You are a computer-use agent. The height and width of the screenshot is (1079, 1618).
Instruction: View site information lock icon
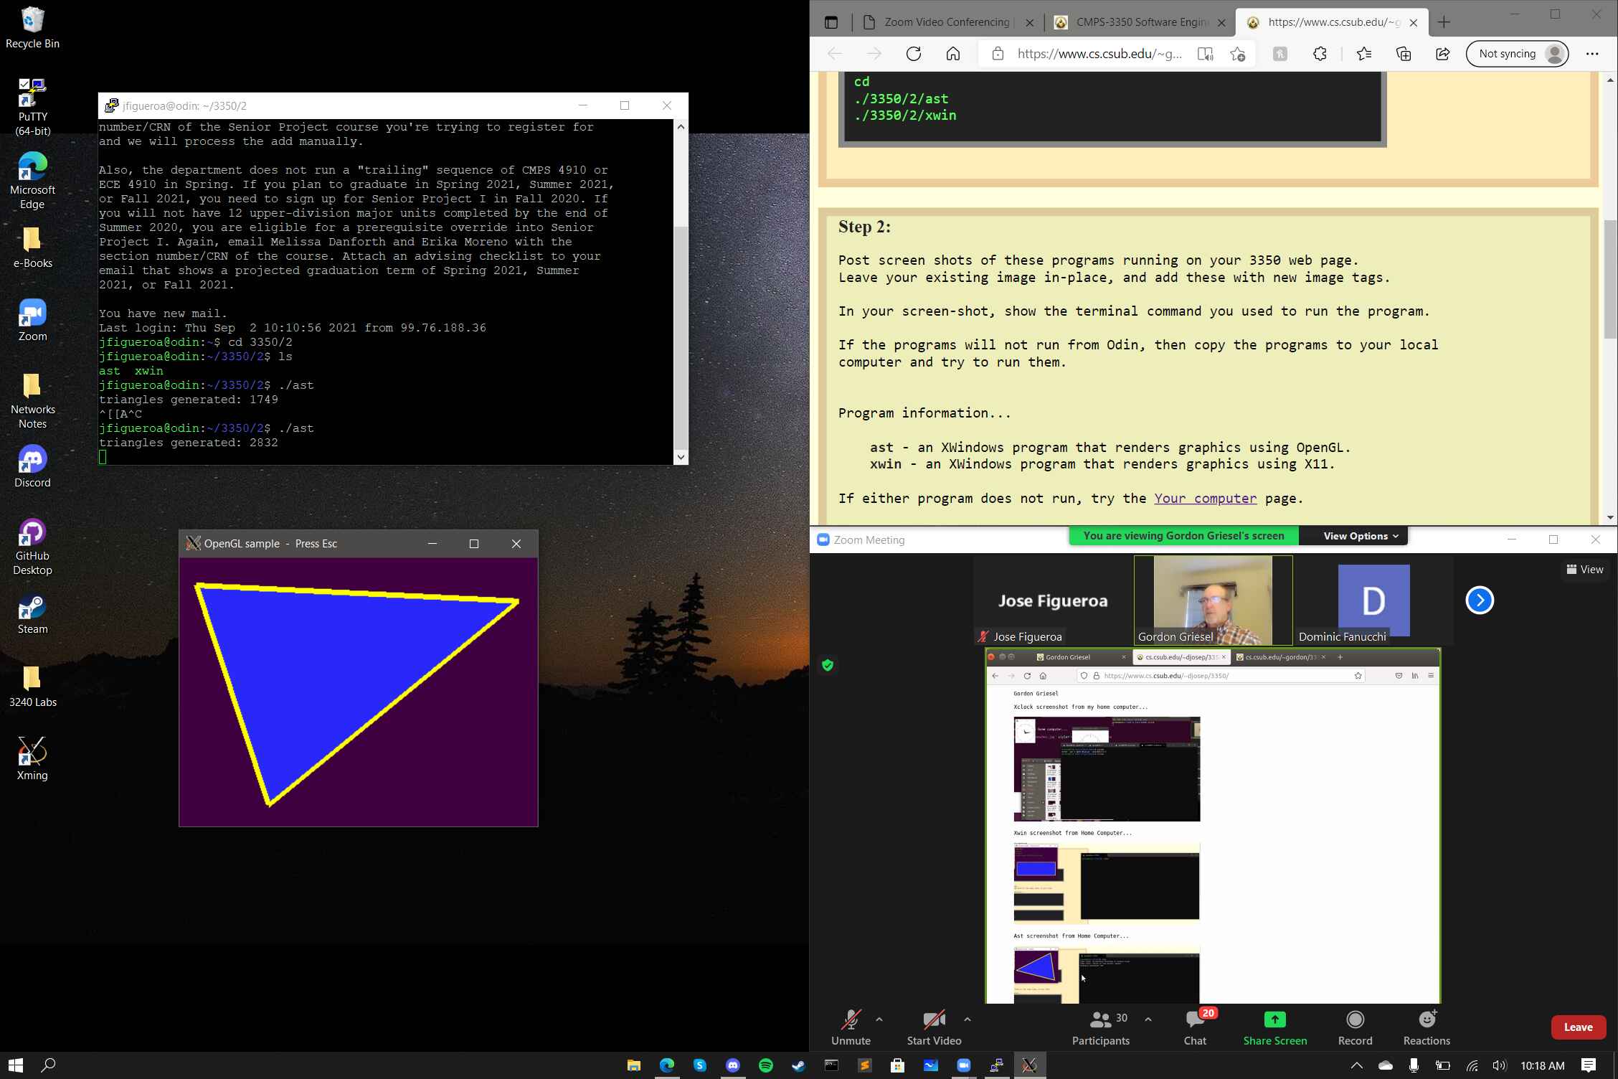point(997,54)
